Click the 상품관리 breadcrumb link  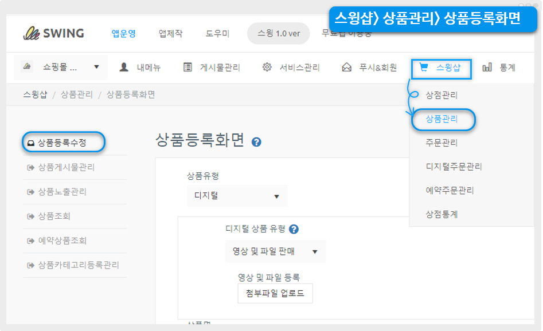coord(76,94)
